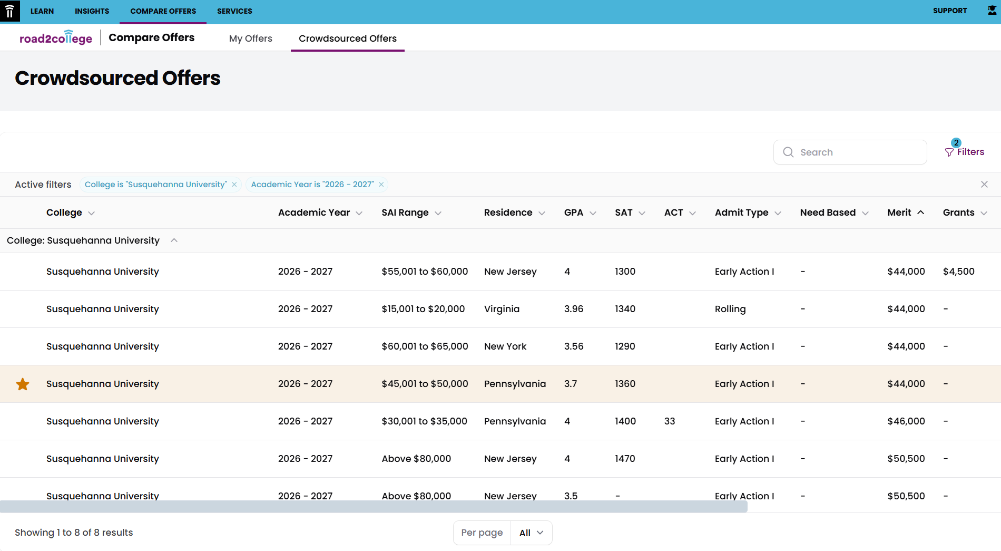The height and width of the screenshot is (551, 1001).
Task: Click the SUPPORT link
Action: 950,11
